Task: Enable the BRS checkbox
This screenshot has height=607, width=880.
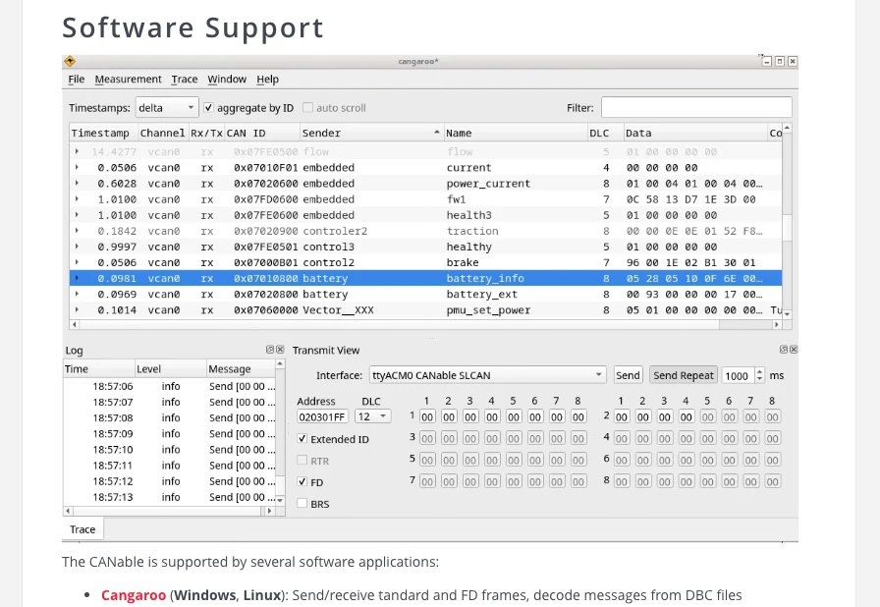Action: tap(302, 504)
